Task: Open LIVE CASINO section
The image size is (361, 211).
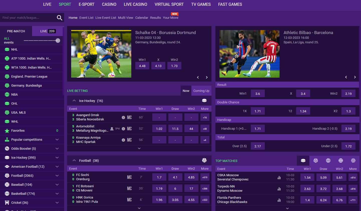Action: click(135, 4)
